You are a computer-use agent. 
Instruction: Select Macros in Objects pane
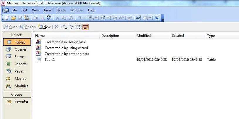point(17,79)
